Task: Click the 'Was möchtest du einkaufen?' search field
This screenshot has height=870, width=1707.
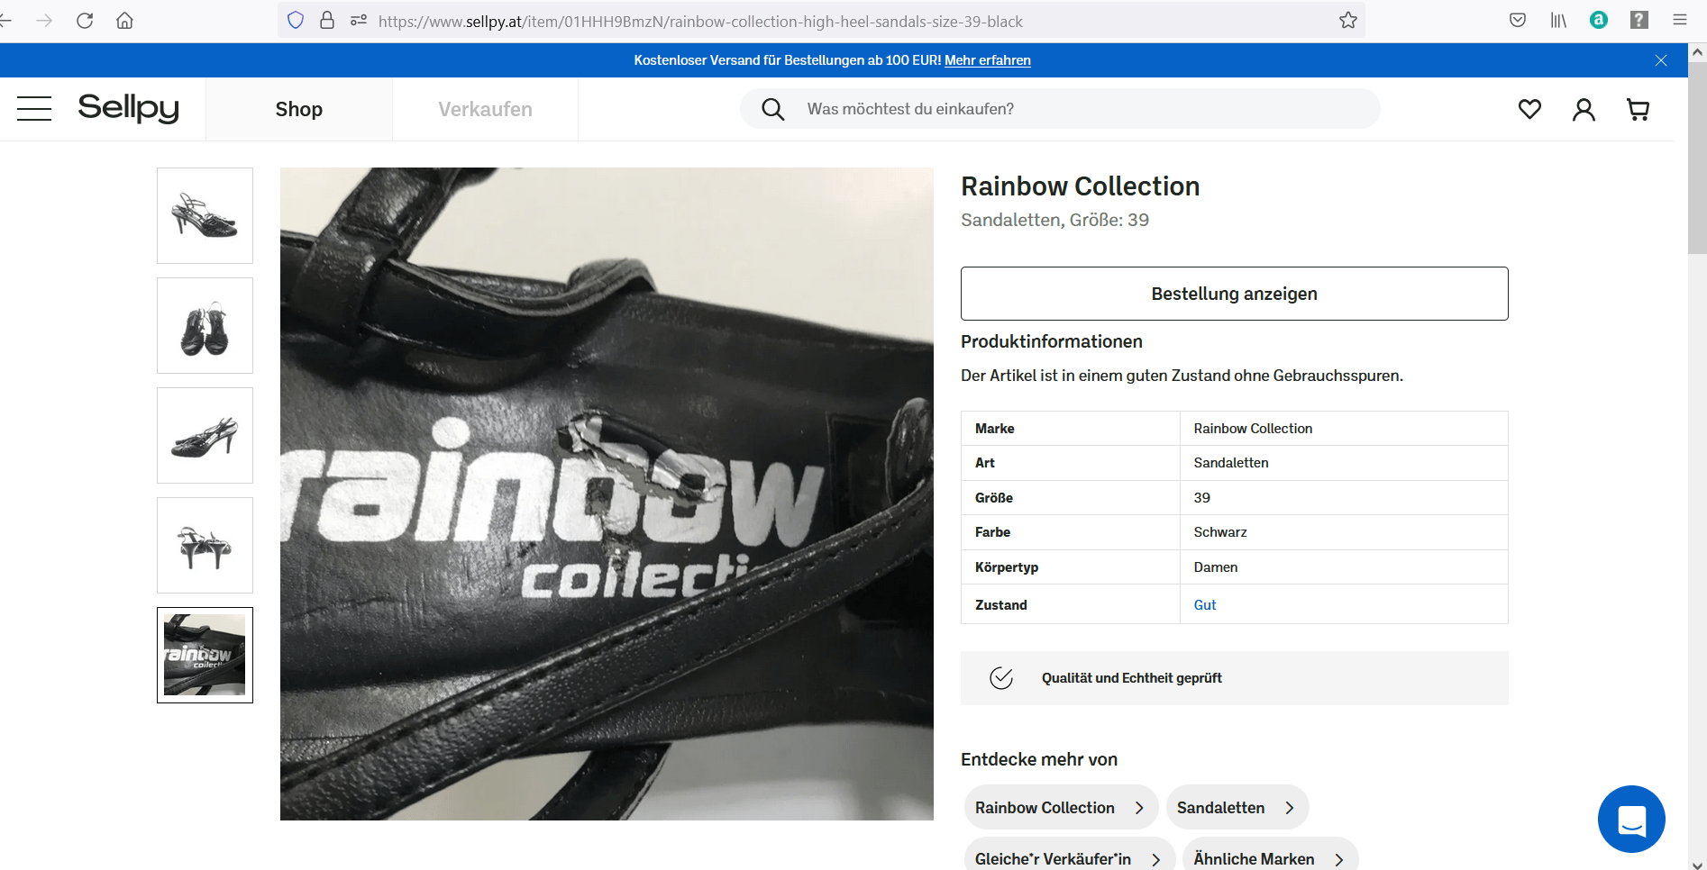Action: (1060, 109)
